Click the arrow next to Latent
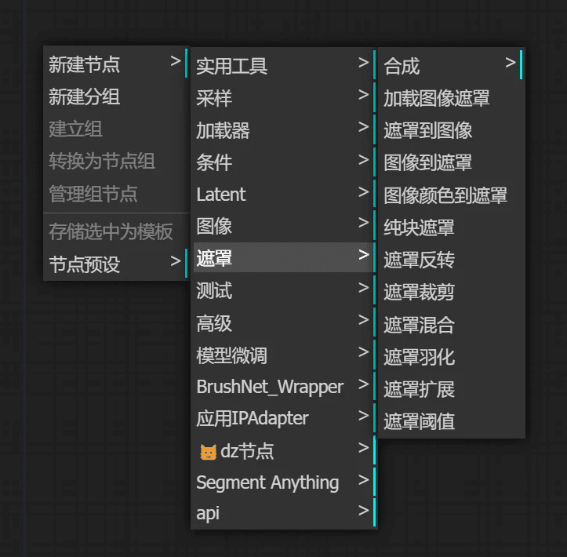Viewport: 567px width, 557px height. click(x=363, y=191)
